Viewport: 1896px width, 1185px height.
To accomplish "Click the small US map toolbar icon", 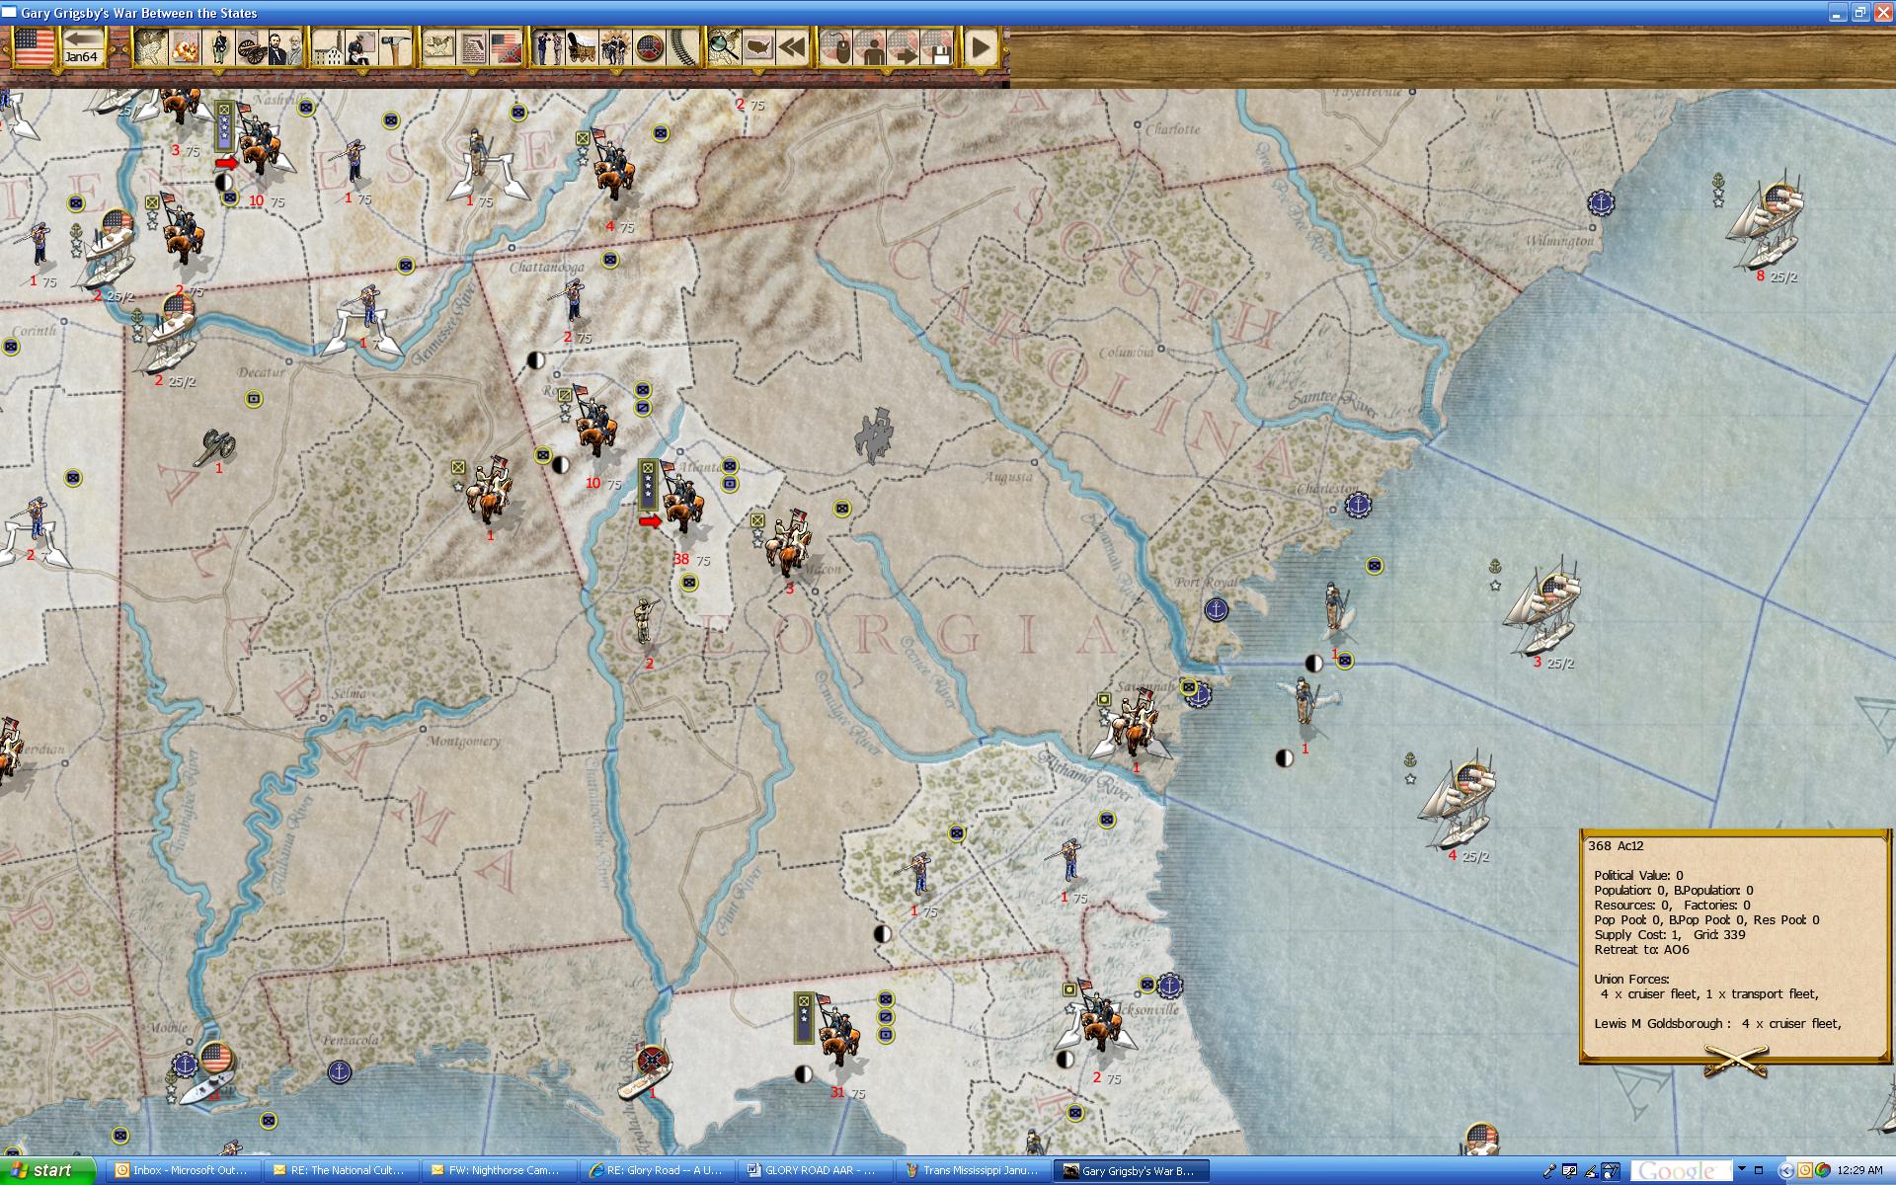I will (x=439, y=46).
